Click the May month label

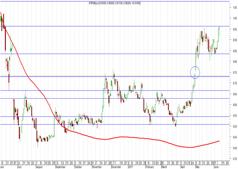point(198,167)
